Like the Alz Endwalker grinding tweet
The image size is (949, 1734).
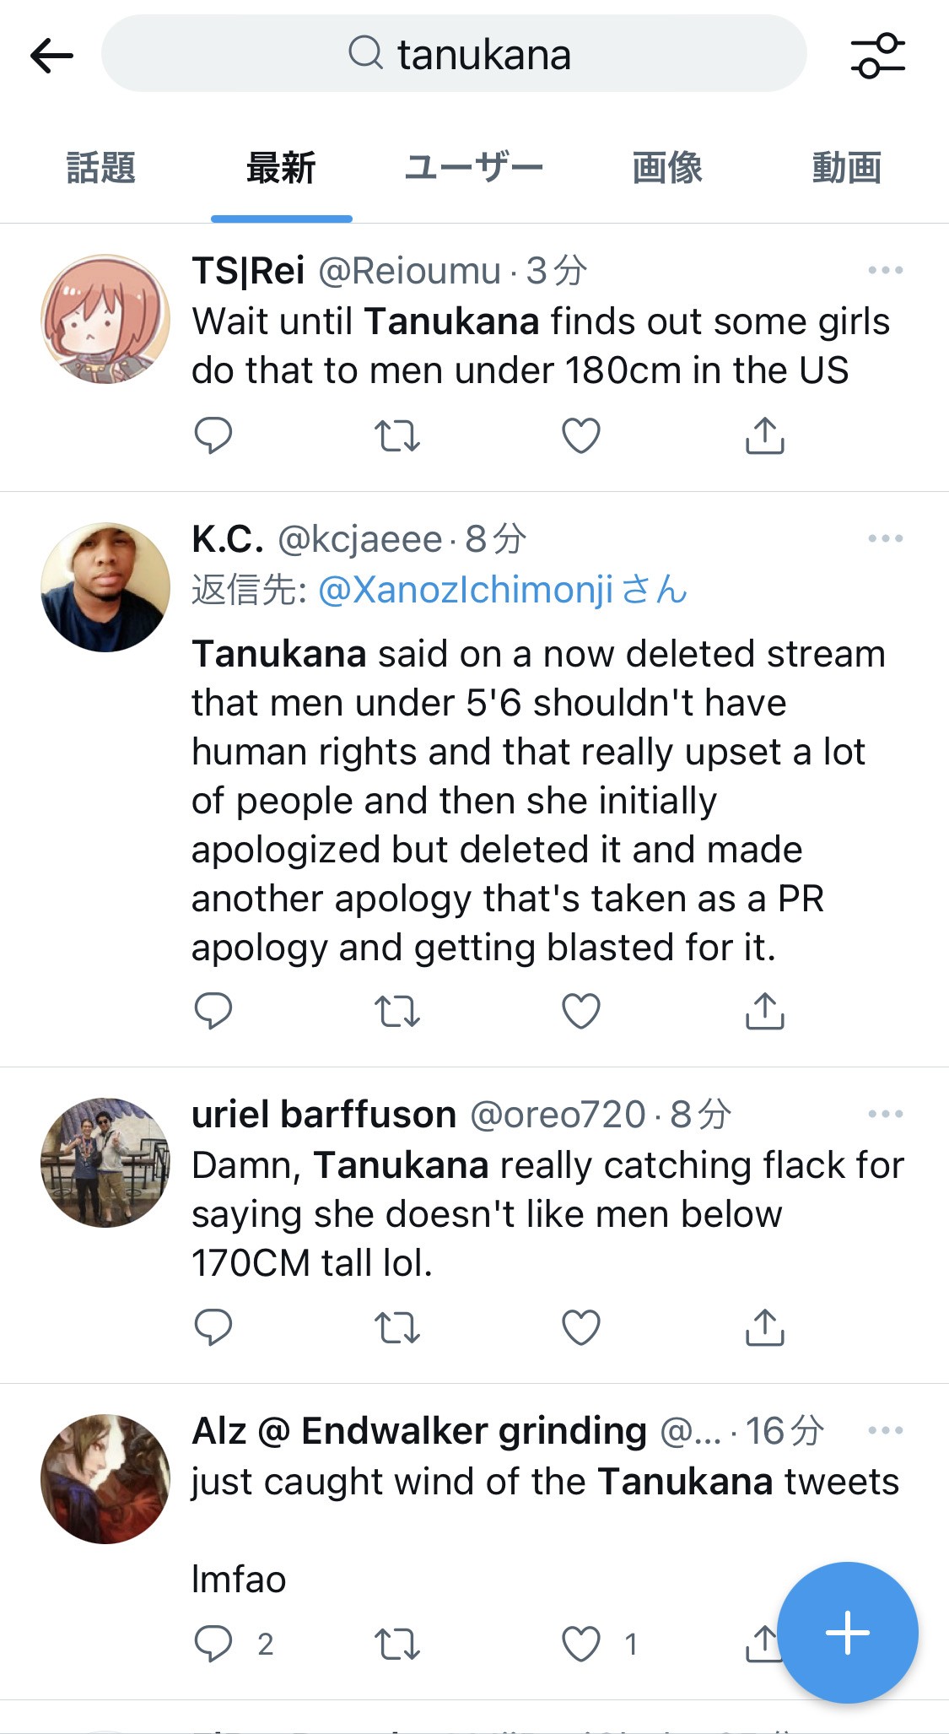tap(580, 1644)
